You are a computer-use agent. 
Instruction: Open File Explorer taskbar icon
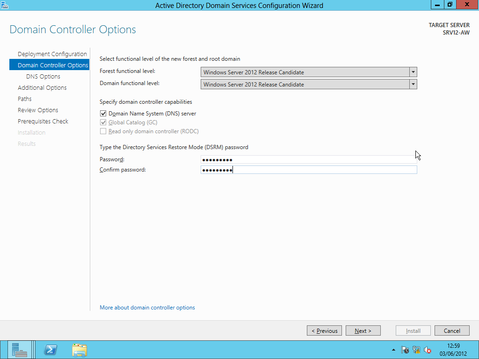click(80, 350)
